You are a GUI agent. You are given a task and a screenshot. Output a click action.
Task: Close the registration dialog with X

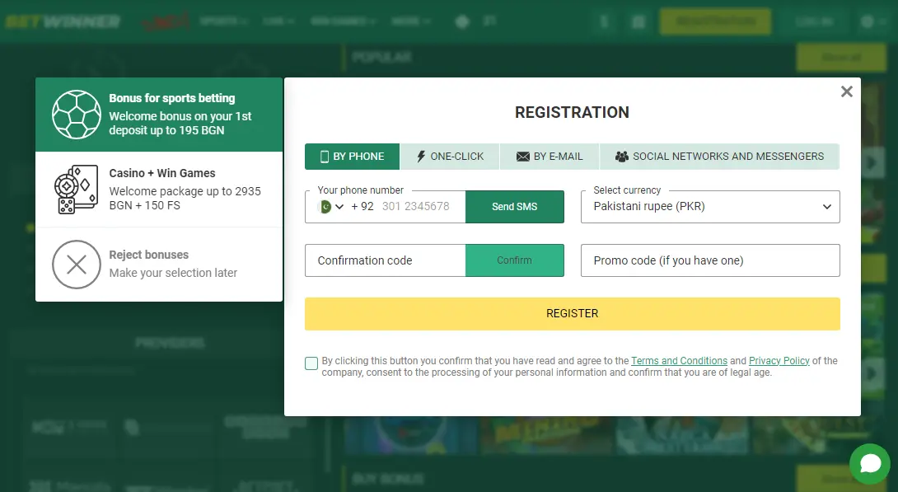[x=846, y=91]
